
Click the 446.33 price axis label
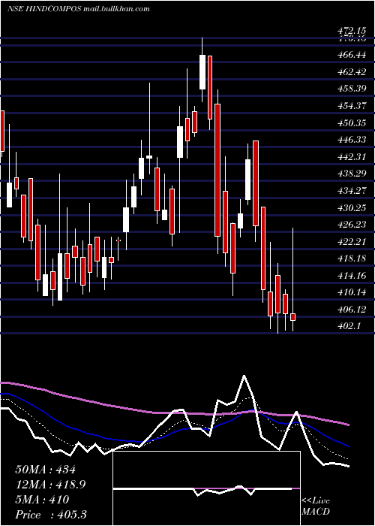[x=352, y=140]
